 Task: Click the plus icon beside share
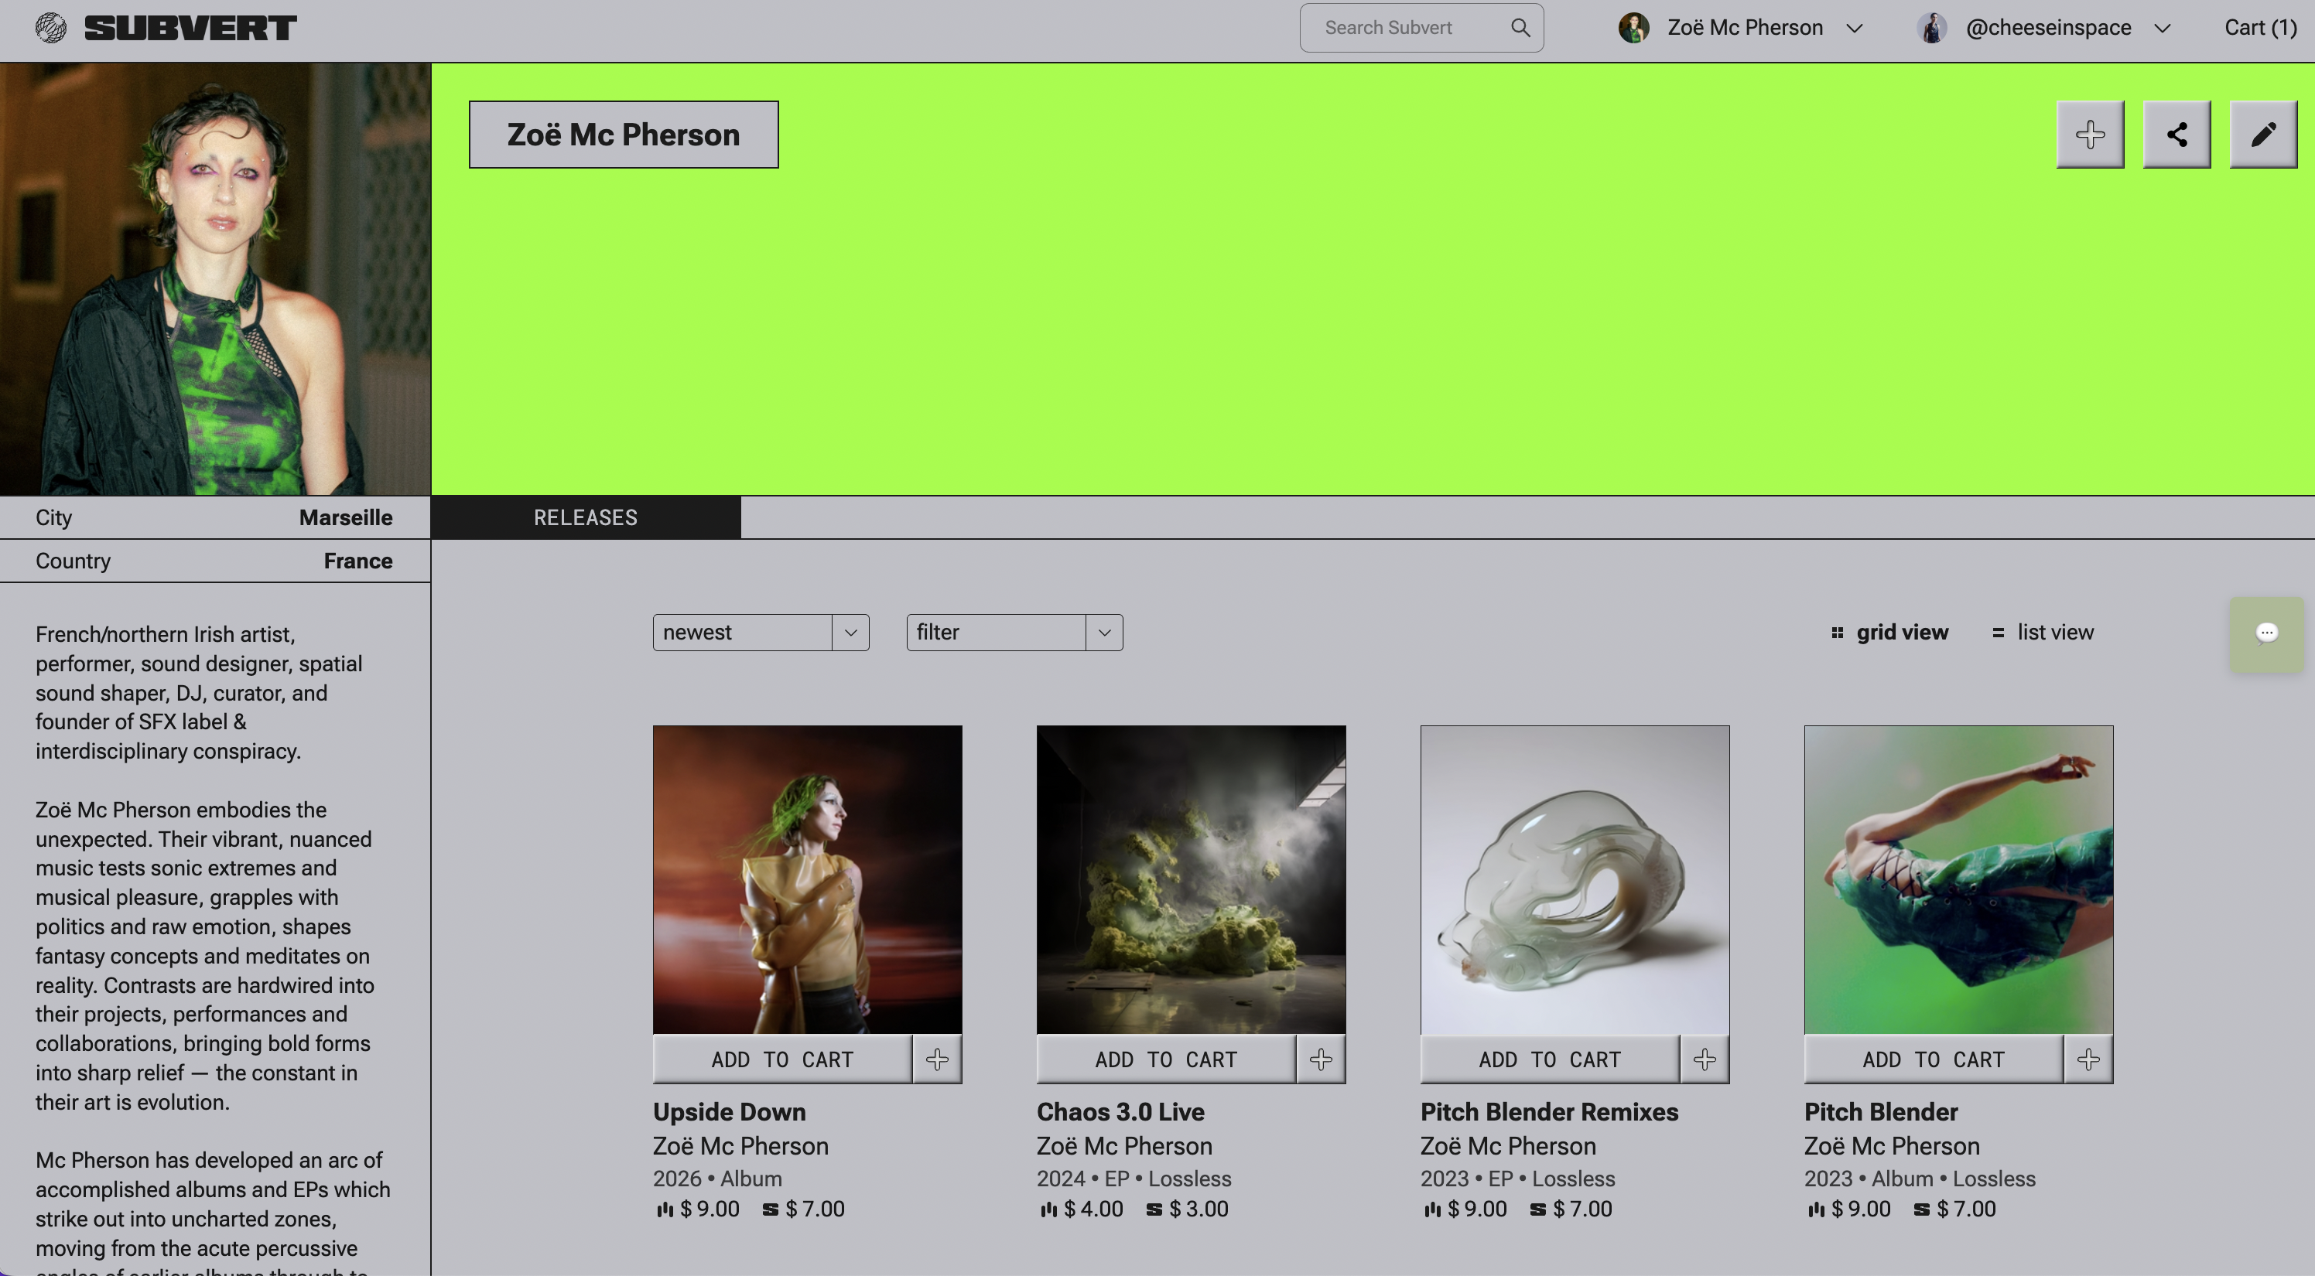point(2089,135)
